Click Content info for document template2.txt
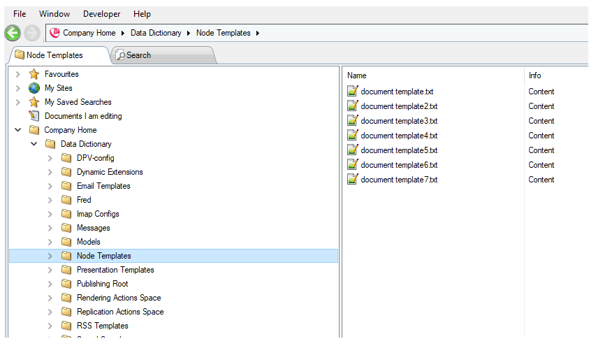This screenshot has height=346, width=596. coord(541,106)
